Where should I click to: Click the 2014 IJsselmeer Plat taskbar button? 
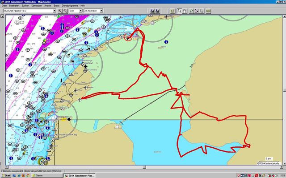(80, 176)
